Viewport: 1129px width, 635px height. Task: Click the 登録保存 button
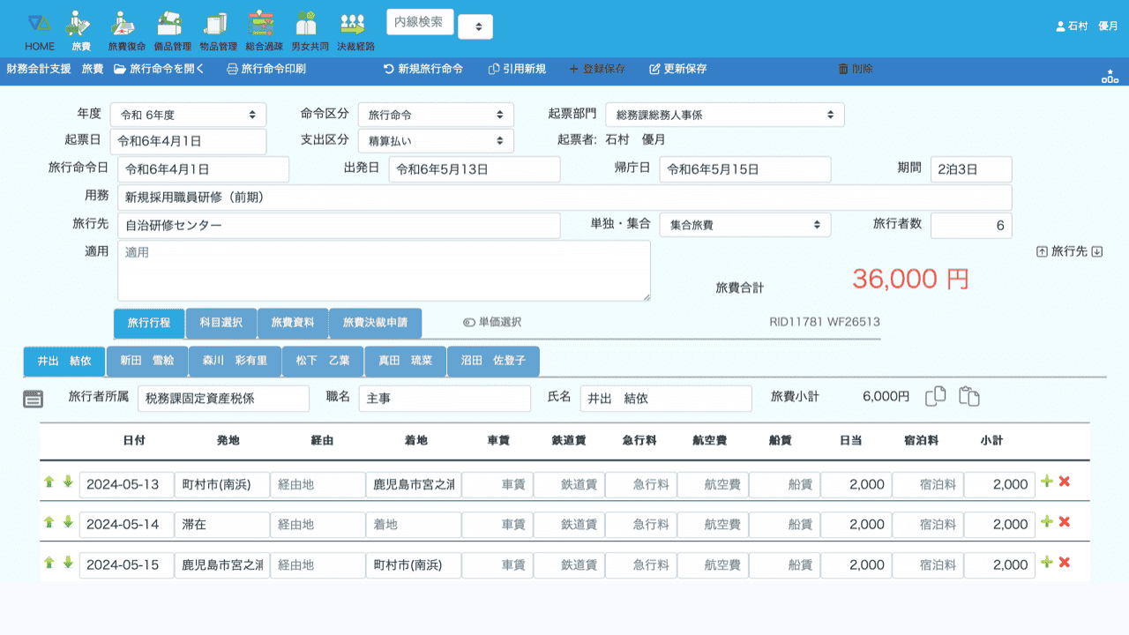(x=597, y=69)
